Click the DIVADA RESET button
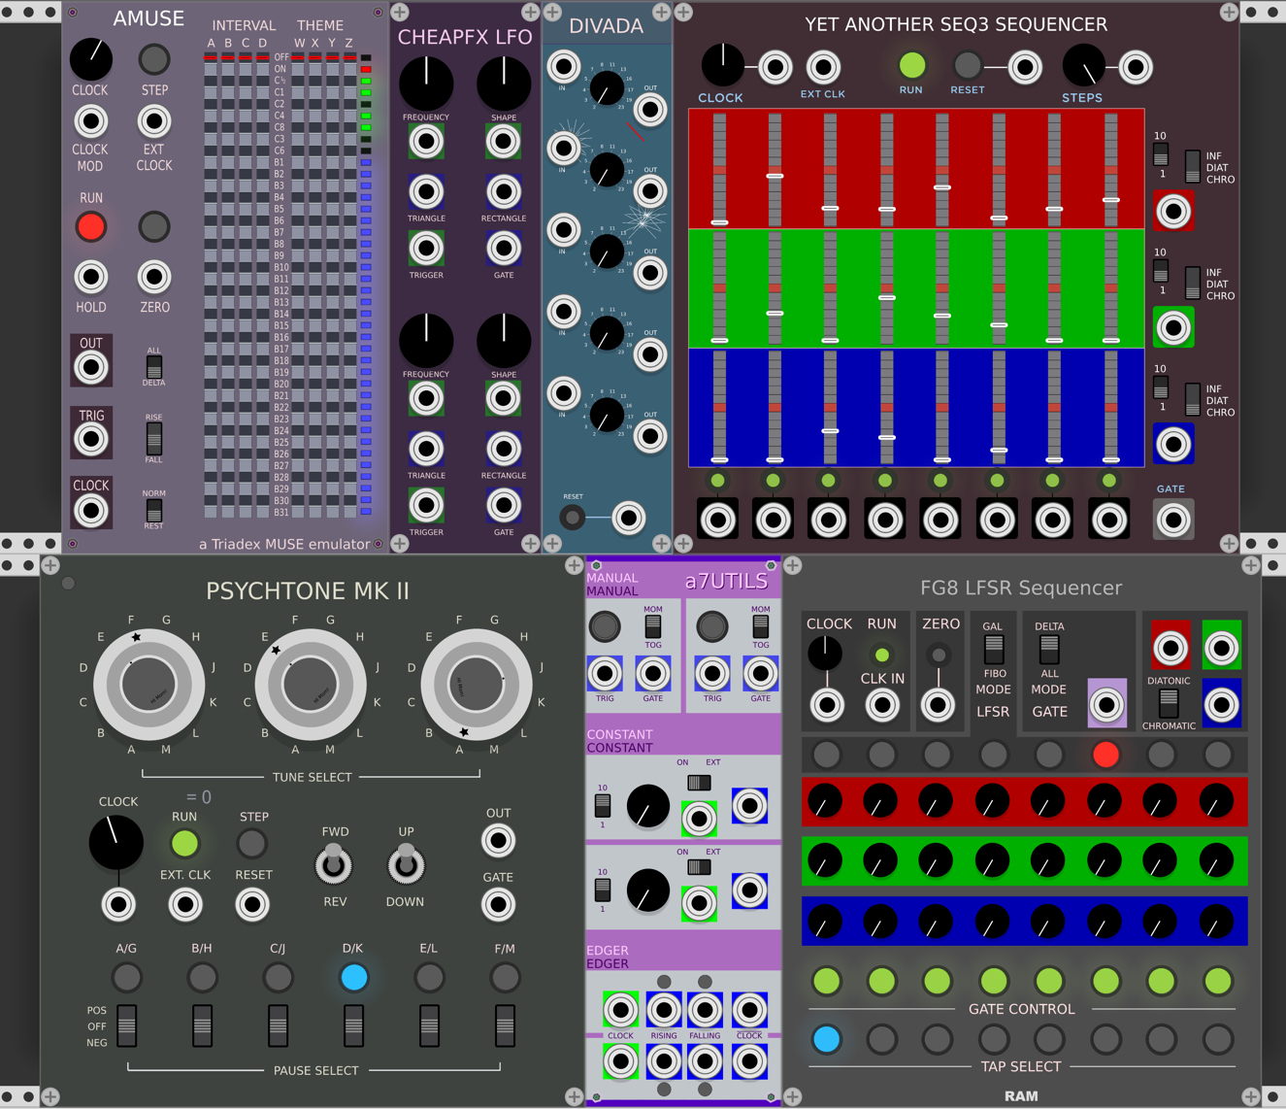Viewport: 1286px width, 1109px height. pos(573,518)
